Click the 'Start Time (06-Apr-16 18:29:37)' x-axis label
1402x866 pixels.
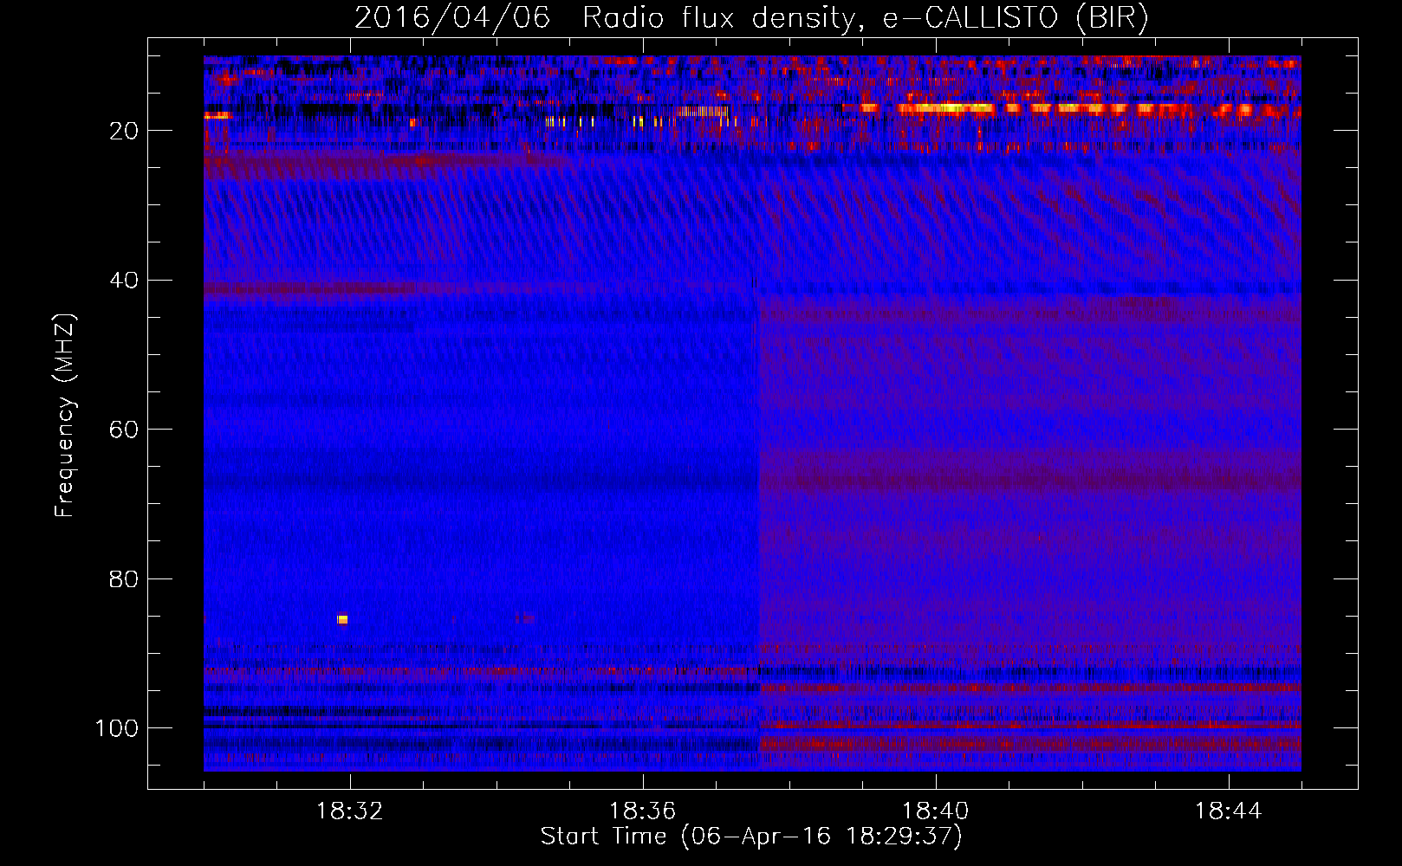point(751,837)
